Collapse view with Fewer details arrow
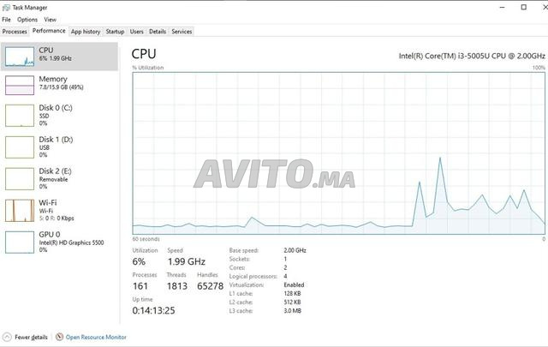The image size is (548, 347). pos(7,338)
